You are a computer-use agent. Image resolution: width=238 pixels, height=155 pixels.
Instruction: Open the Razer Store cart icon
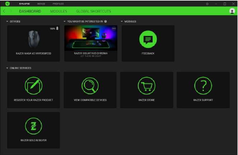tap(146, 86)
